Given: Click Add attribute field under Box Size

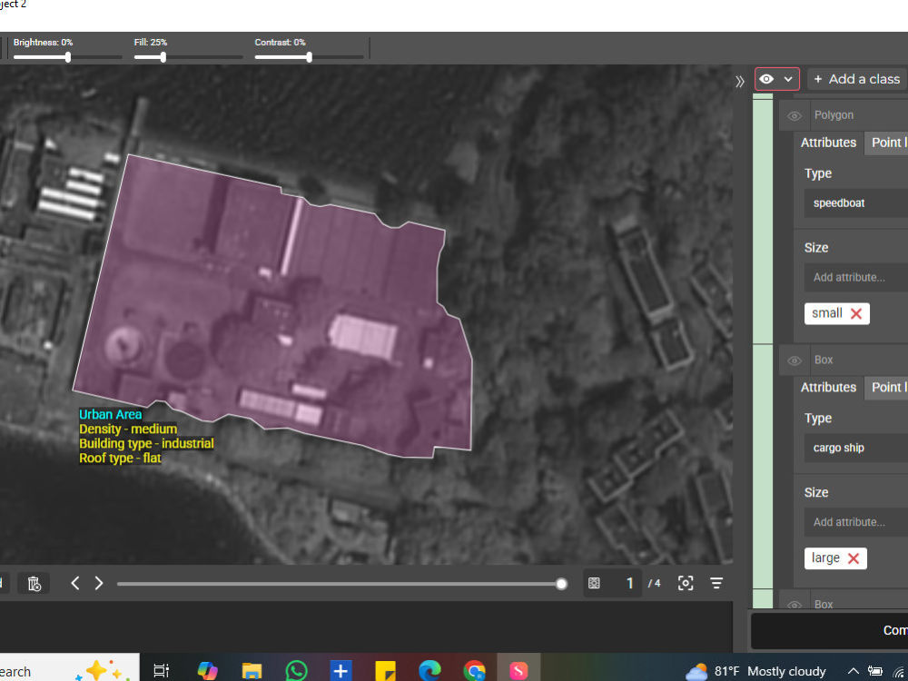Looking at the screenshot, I should tap(856, 522).
